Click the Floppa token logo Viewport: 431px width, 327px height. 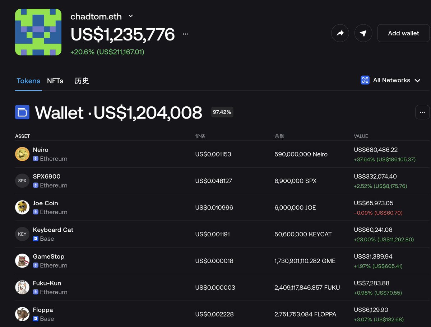tap(22, 314)
